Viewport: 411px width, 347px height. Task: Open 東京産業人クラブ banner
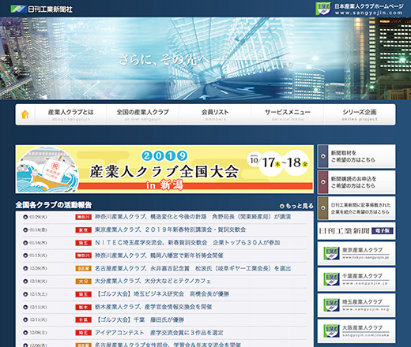356,253
